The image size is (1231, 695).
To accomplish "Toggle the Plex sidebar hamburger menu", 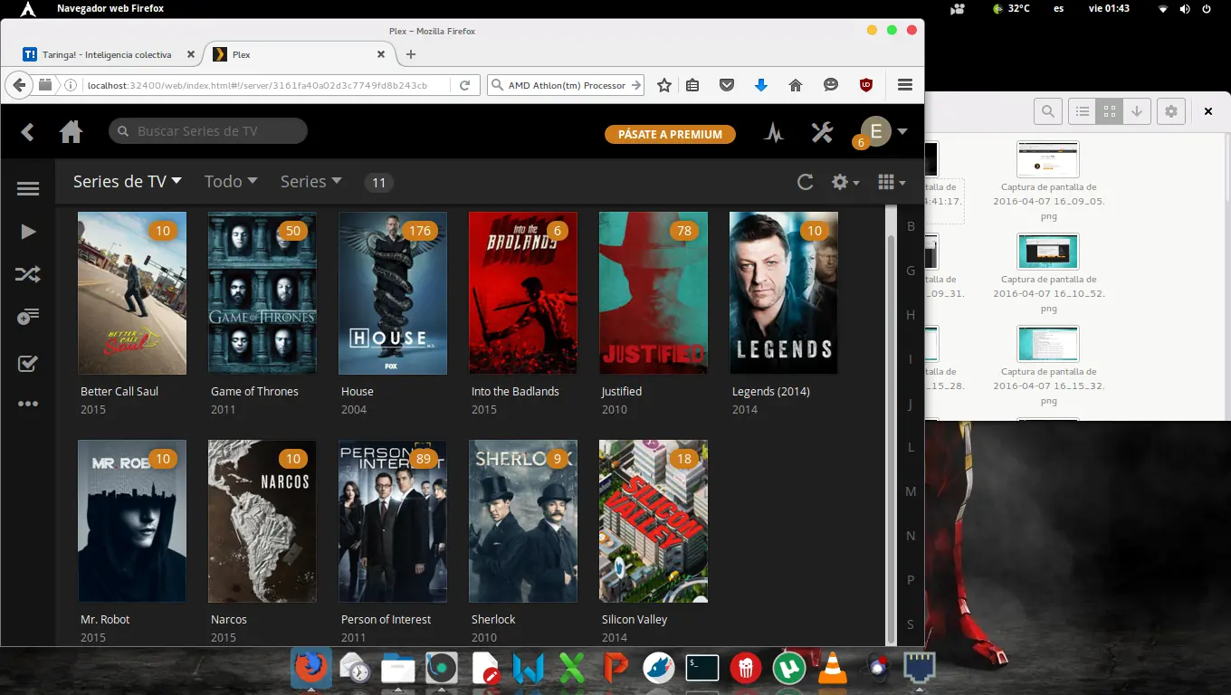I will tap(28, 188).
